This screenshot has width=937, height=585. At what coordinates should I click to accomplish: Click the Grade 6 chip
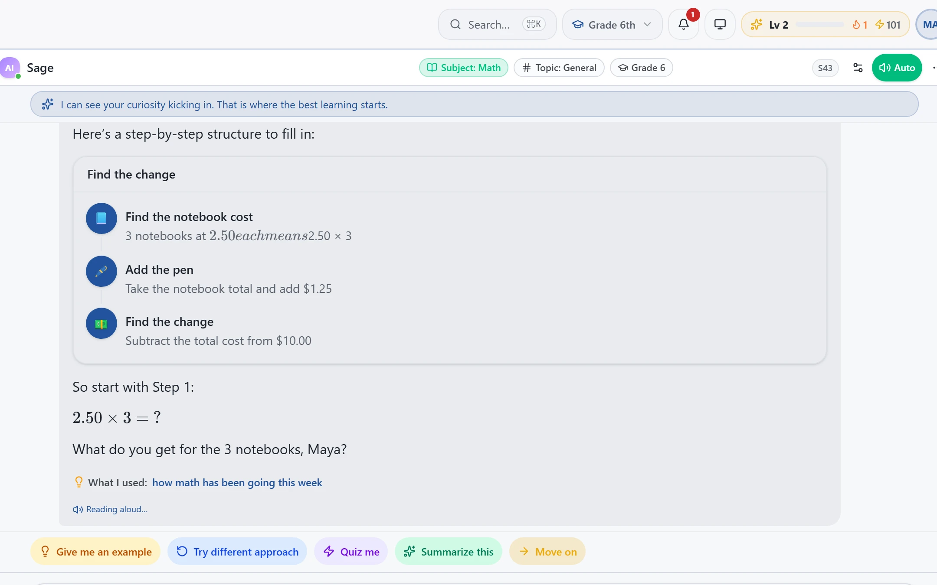[641, 68]
